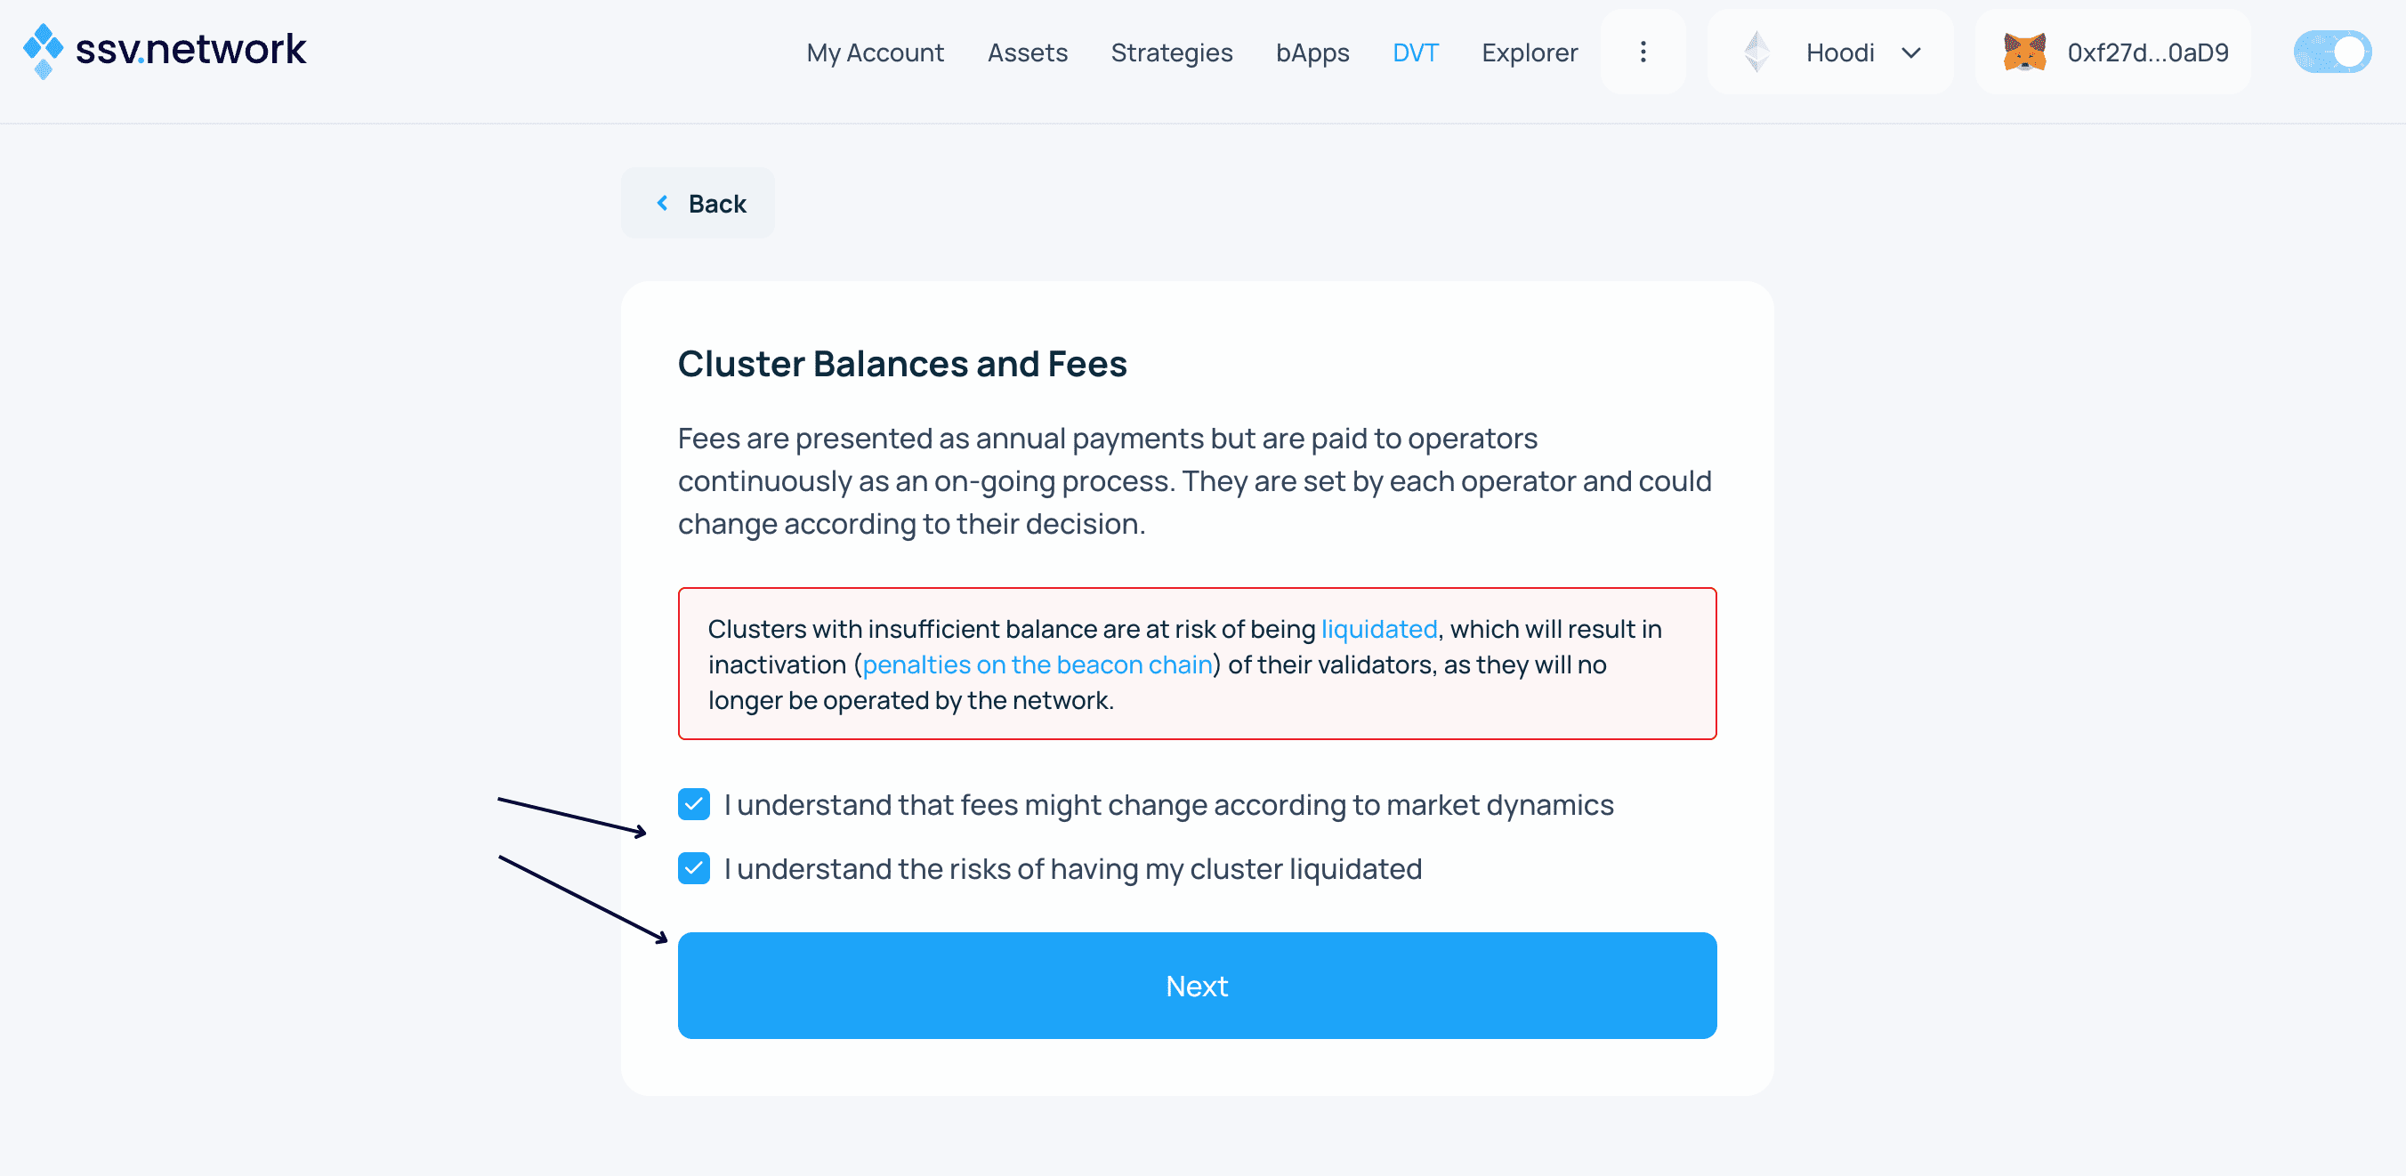Navigate to bApps section

click(1312, 52)
